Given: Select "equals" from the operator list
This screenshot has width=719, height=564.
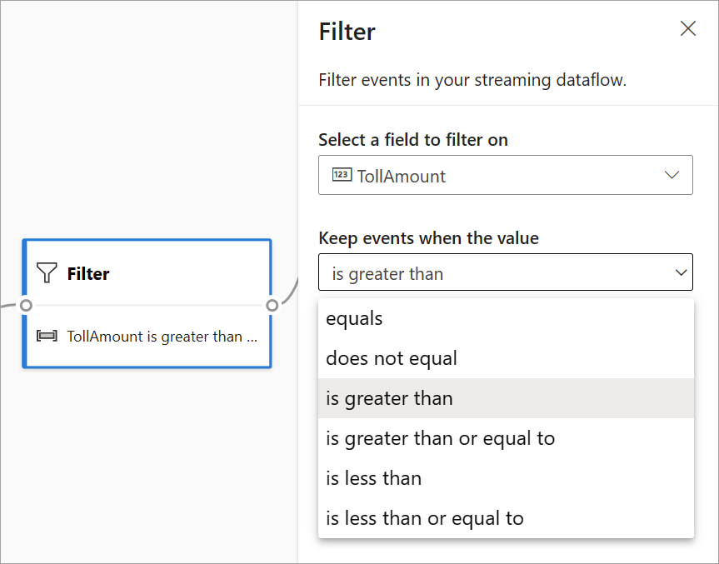Looking at the screenshot, I should [353, 318].
